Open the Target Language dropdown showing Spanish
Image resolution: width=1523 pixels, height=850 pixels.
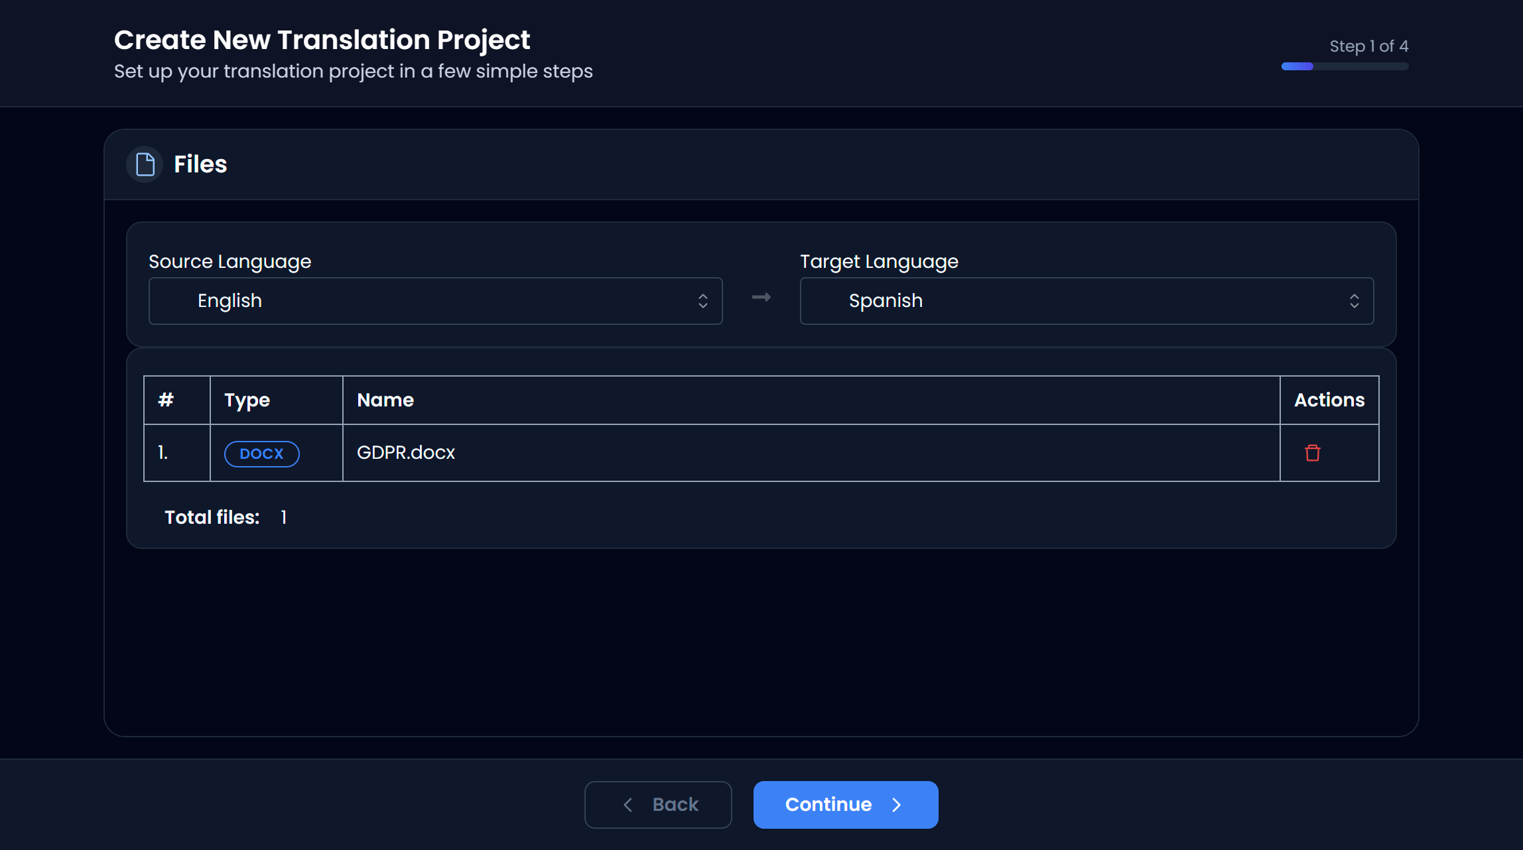[x=1087, y=301]
